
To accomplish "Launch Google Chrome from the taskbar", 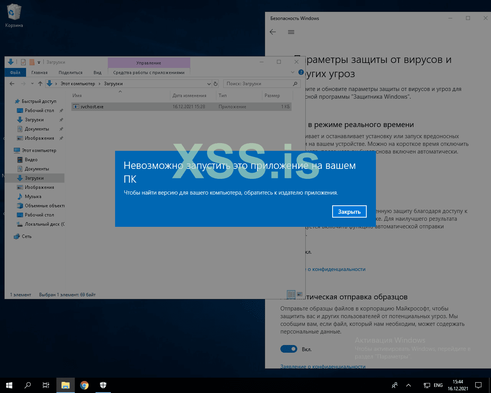I will click(84, 385).
